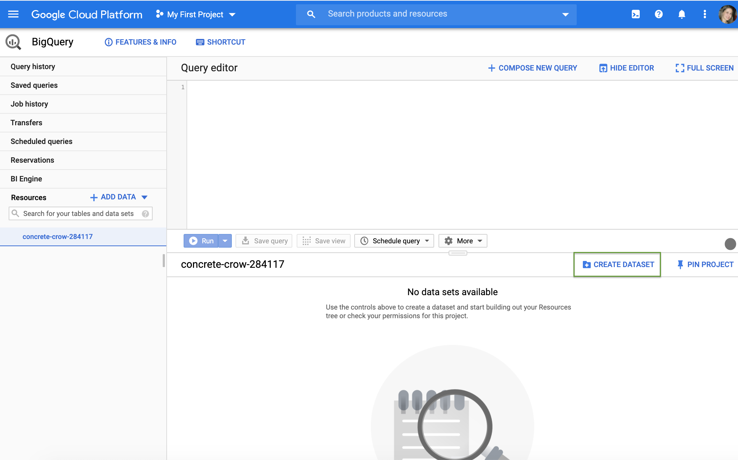Click the BigQuery product logo icon
Image resolution: width=738 pixels, height=460 pixels.
(13, 42)
